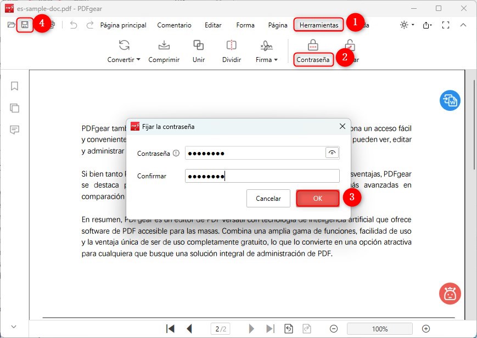This screenshot has width=477, height=338.
Task: Click the Contraseña info icon
Action: point(176,153)
